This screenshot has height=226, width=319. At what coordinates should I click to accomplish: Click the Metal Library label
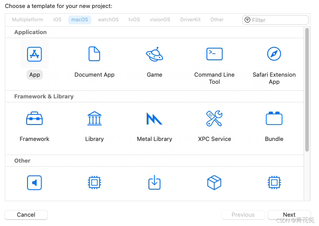(155, 139)
